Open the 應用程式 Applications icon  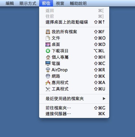(x=48, y=83)
